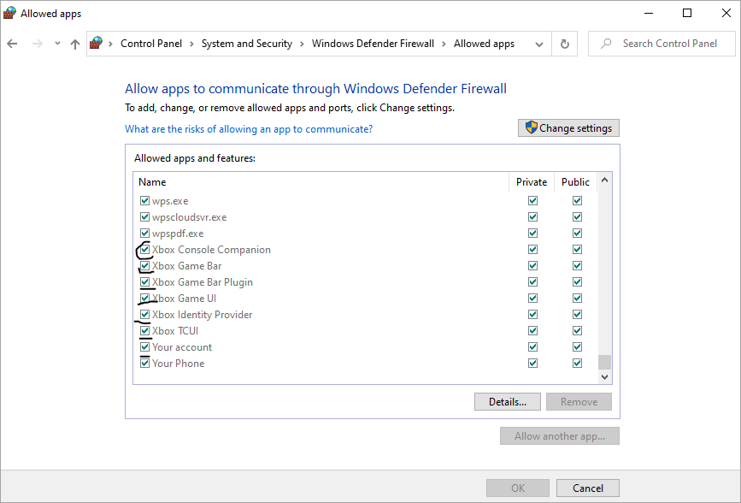Navigate to System and Security breadcrumb
Screen dimensions: 741x503
click(x=247, y=43)
